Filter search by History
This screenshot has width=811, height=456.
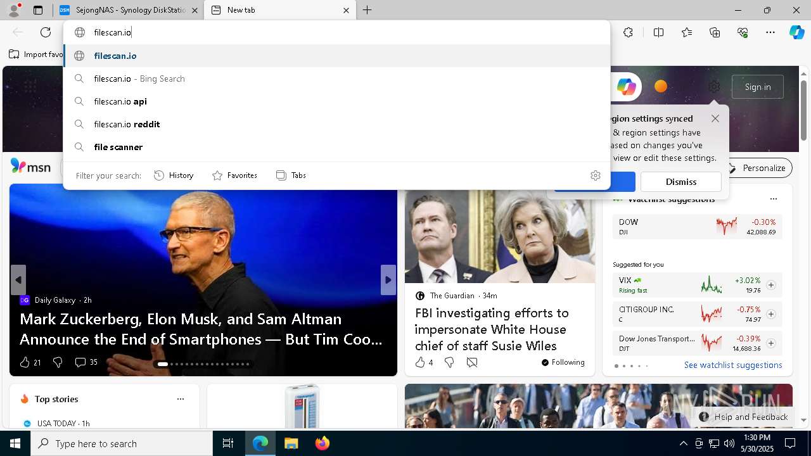pos(174,175)
